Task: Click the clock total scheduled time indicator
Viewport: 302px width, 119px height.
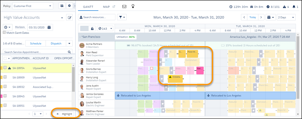Action: [x=239, y=7]
